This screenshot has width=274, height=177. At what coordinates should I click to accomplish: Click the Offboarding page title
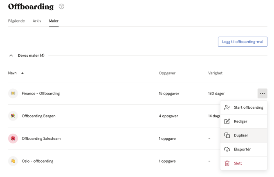coord(31,7)
